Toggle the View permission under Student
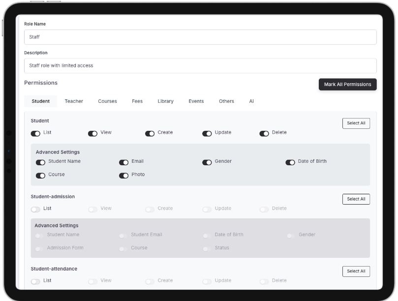This screenshot has height=301, width=398. [x=93, y=133]
